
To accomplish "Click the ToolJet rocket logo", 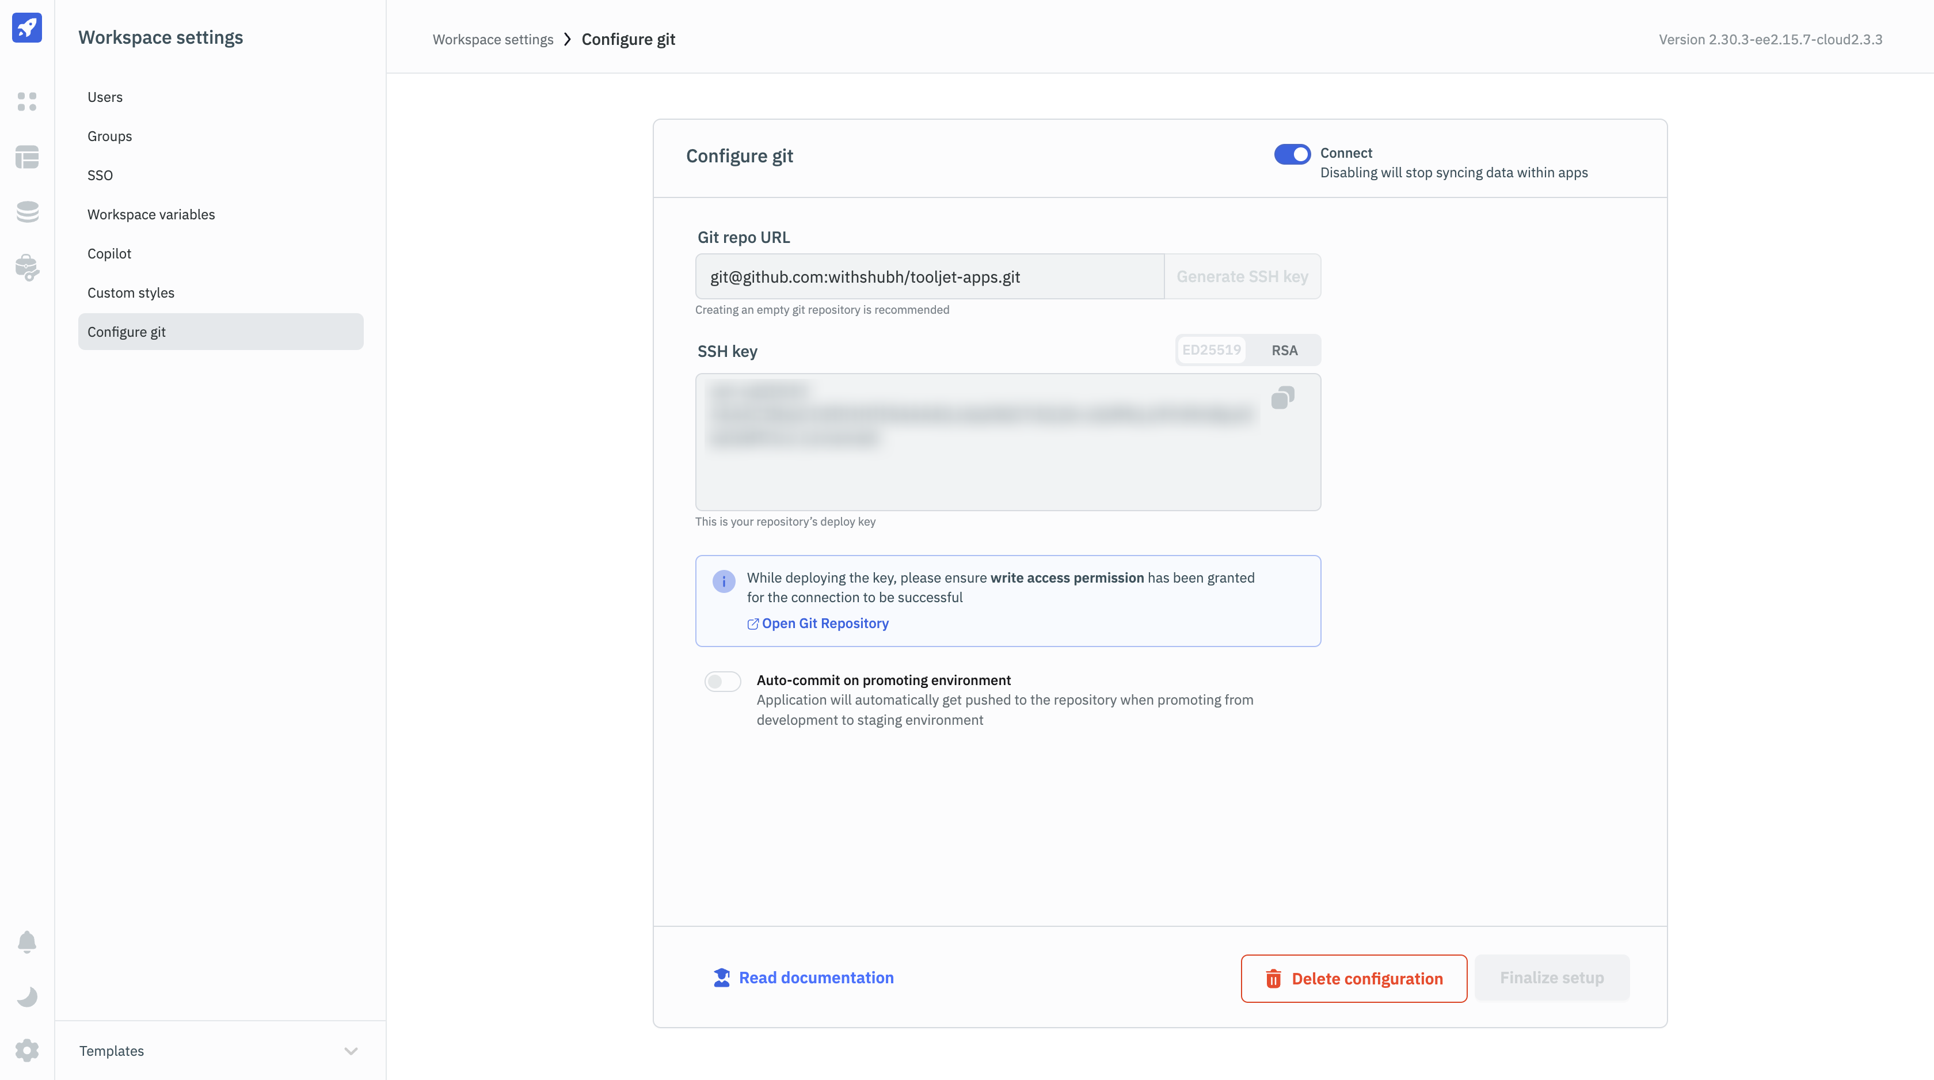I will [x=27, y=28].
